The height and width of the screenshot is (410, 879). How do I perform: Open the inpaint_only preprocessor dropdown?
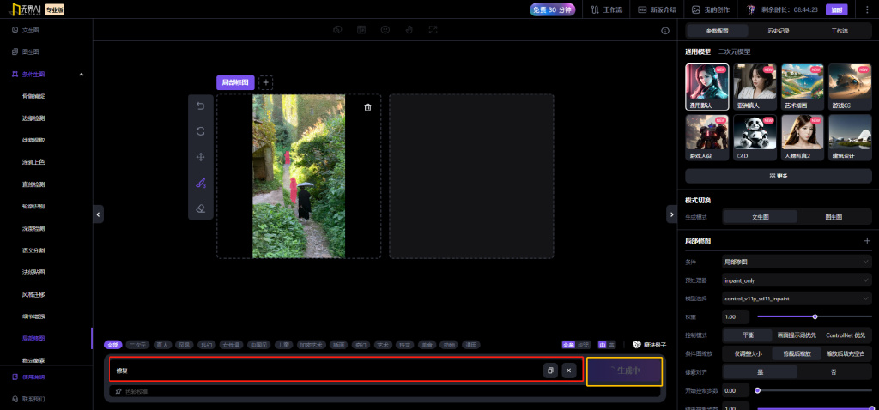pyautogui.click(x=797, y=280)
